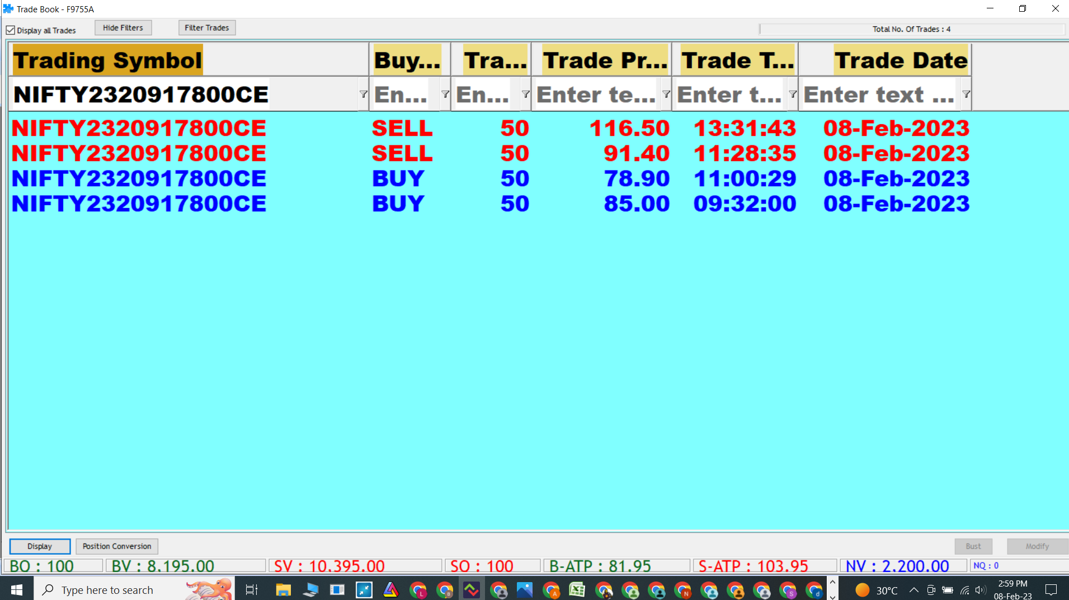Focus the Trade Price filter text field

coord(596,95)
